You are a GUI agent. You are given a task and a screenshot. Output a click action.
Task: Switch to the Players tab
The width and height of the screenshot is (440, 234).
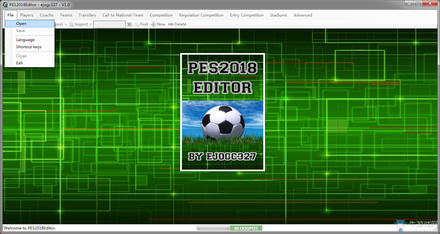[x=27, y=15]
